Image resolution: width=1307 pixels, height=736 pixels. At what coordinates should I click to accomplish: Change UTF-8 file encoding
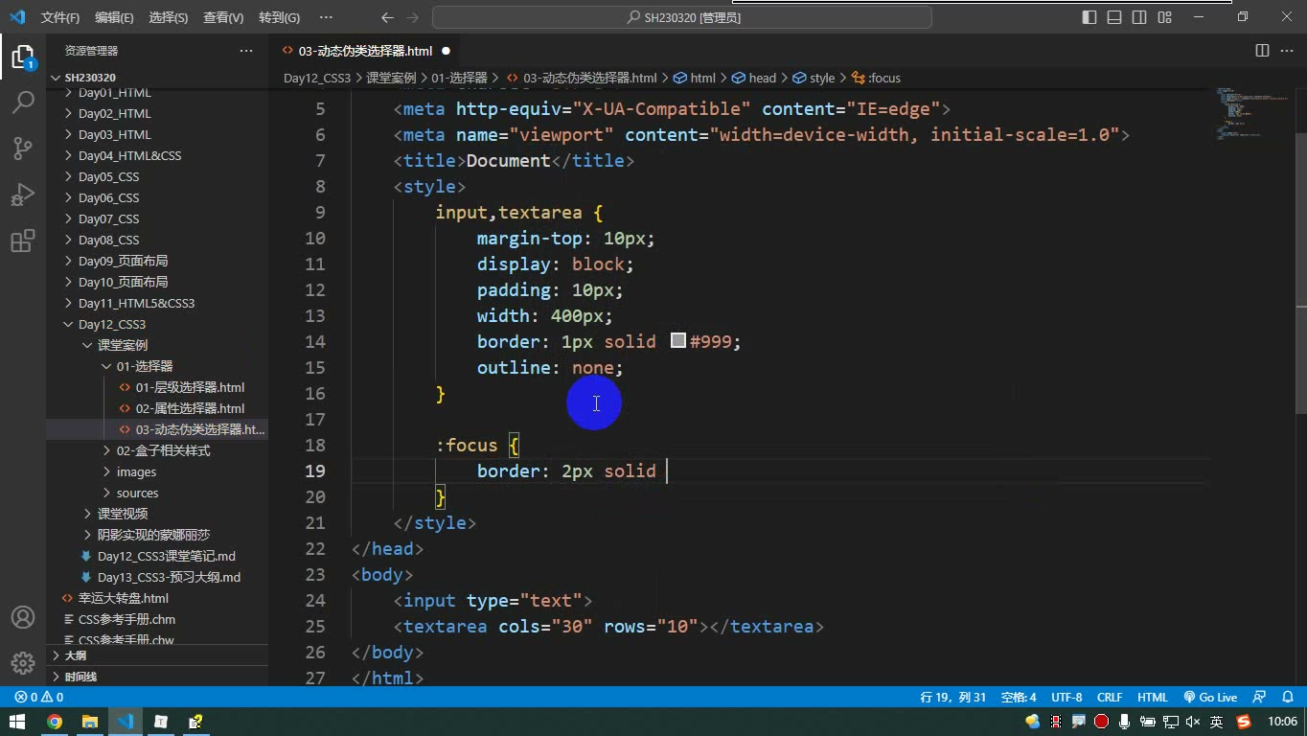(x=1066, y=698)
